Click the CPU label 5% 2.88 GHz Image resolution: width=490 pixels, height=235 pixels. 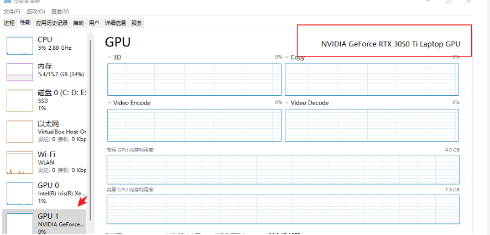coord(54,48)
